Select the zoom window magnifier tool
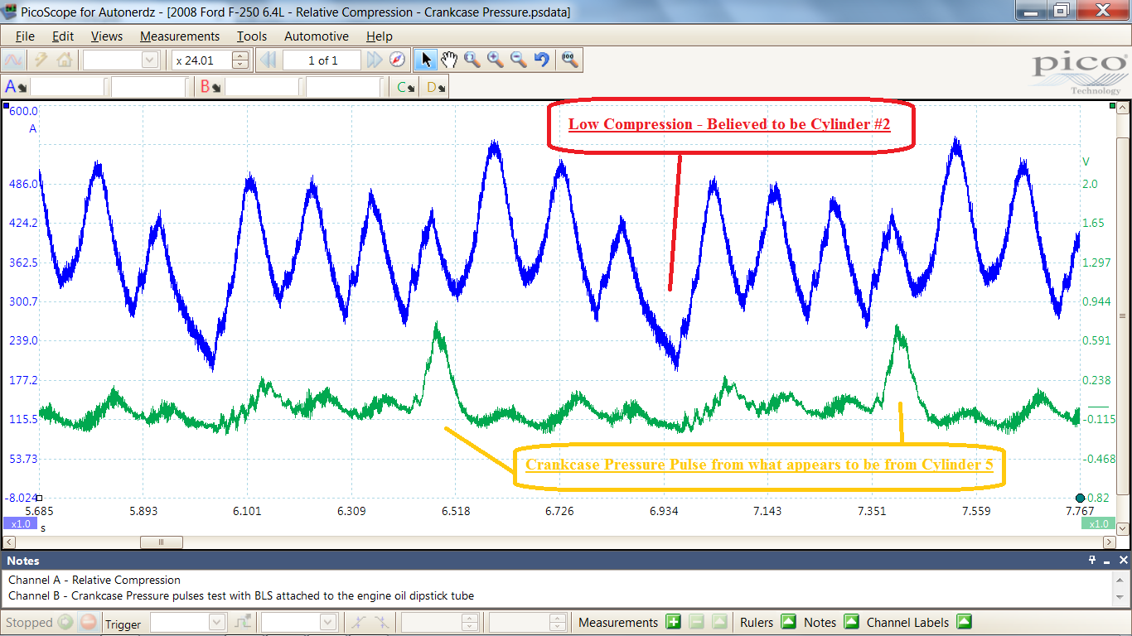Image resolution: width=1132 pixels, height=636 pixels. 472,60
